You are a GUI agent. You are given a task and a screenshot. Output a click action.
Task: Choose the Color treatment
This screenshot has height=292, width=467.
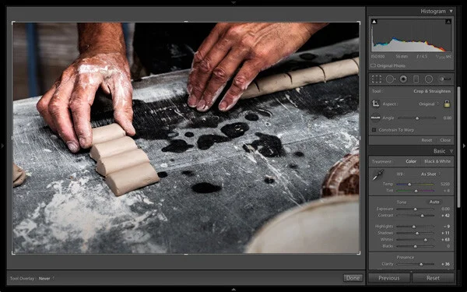411,161
